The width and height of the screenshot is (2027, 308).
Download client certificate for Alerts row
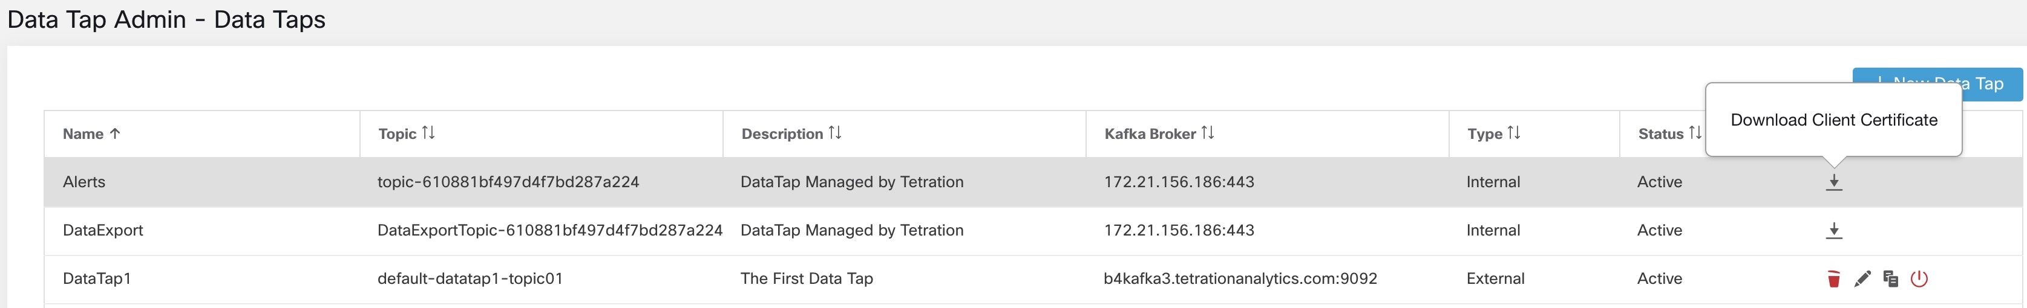point(1833,182)
